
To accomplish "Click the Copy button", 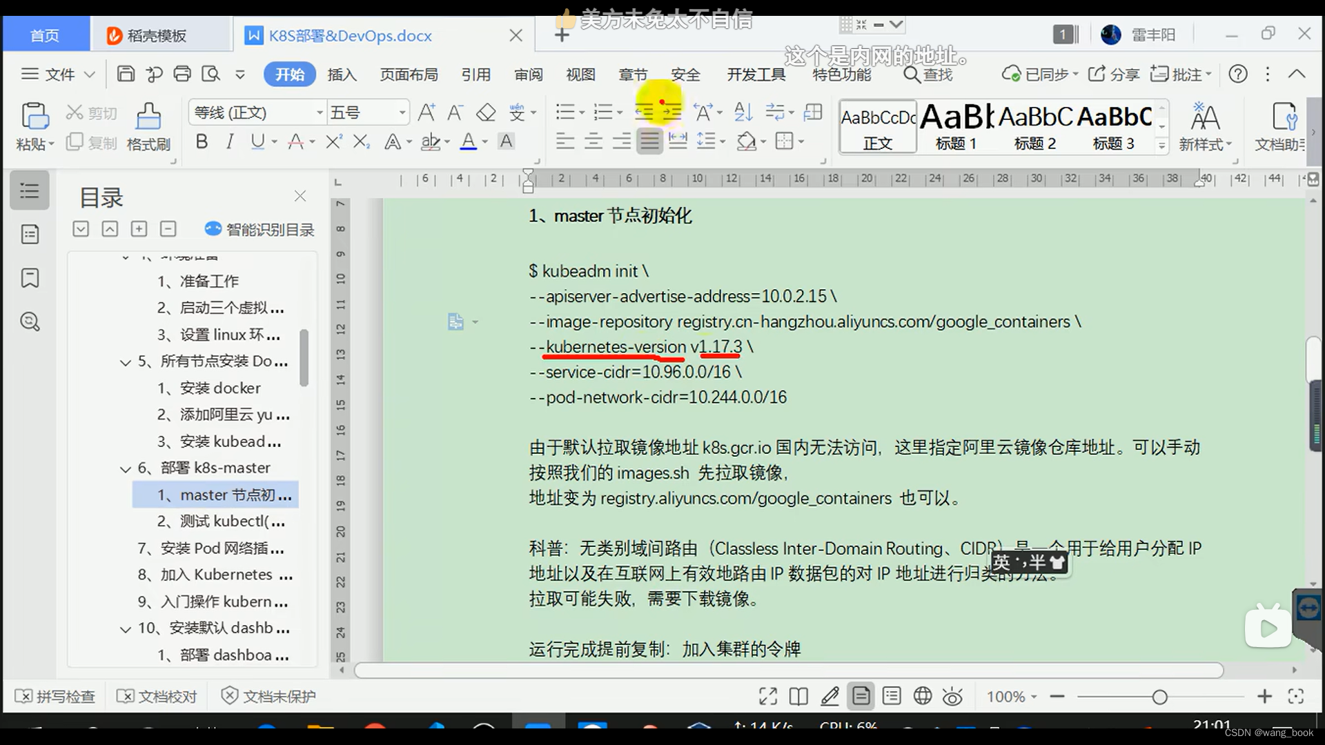I will click(92, 142).
